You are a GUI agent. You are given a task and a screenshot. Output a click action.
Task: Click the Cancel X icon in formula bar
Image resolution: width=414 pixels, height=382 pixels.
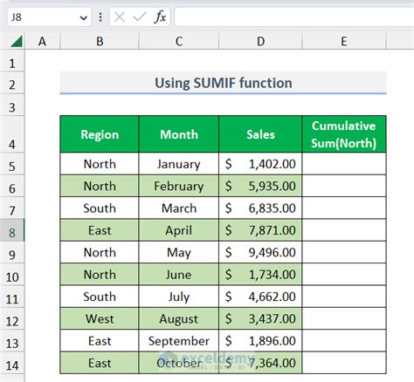click(x=120, y=17)
